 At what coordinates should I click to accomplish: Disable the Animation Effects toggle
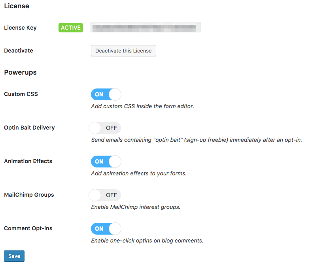click(x=106, y=162)
